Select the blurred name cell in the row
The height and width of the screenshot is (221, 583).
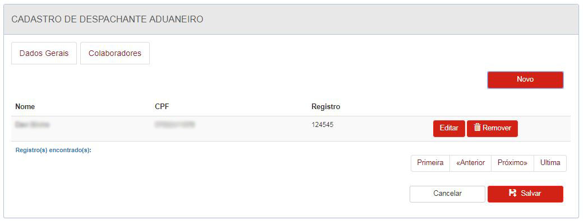point(33,125)
